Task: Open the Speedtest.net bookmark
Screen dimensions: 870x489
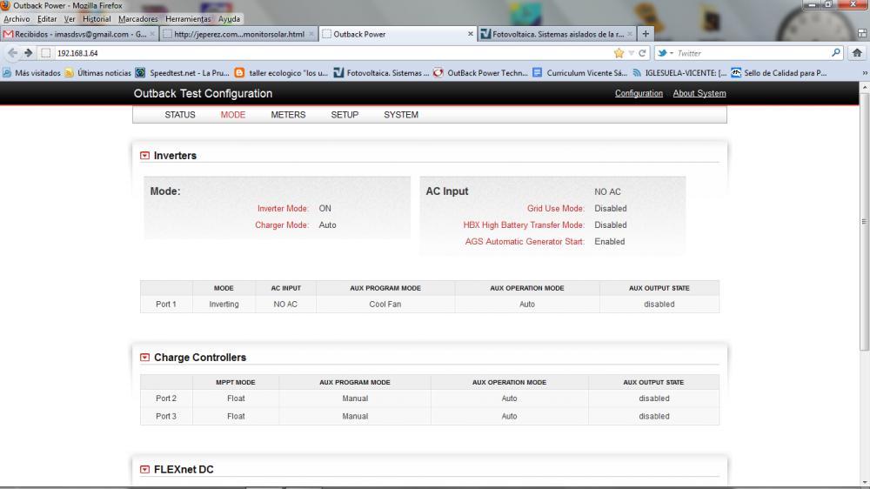Action: pyautogui.click(x=183, y=73)
